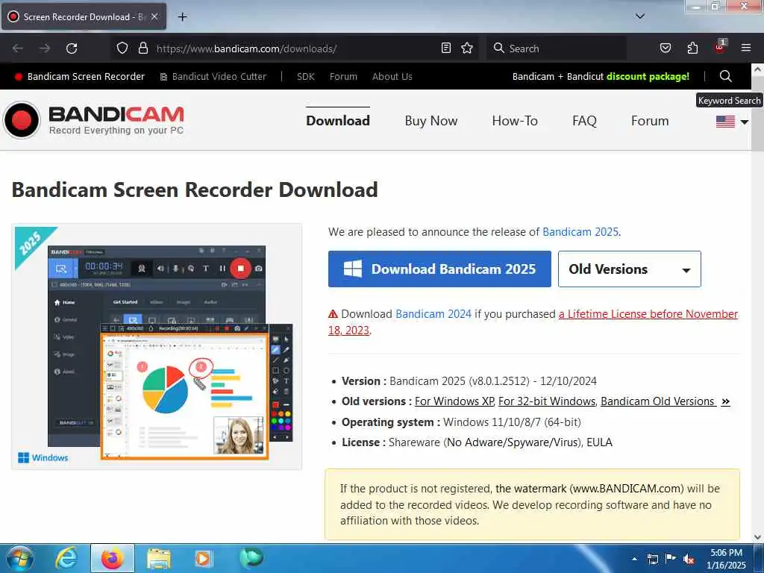Open a new browser tab
Viewport: 764px width, 573px height.
coord(182,17)
